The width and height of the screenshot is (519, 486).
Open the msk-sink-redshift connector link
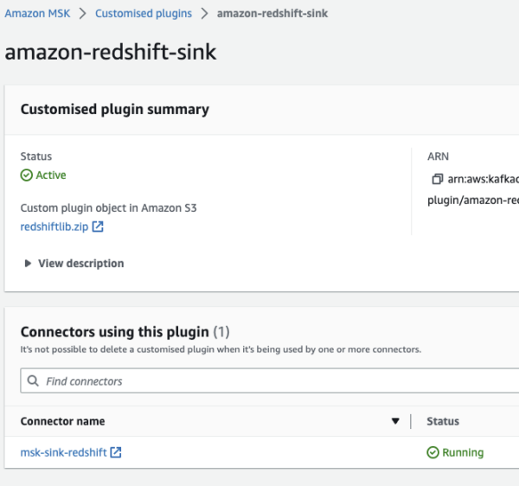(x=63, y=451)
